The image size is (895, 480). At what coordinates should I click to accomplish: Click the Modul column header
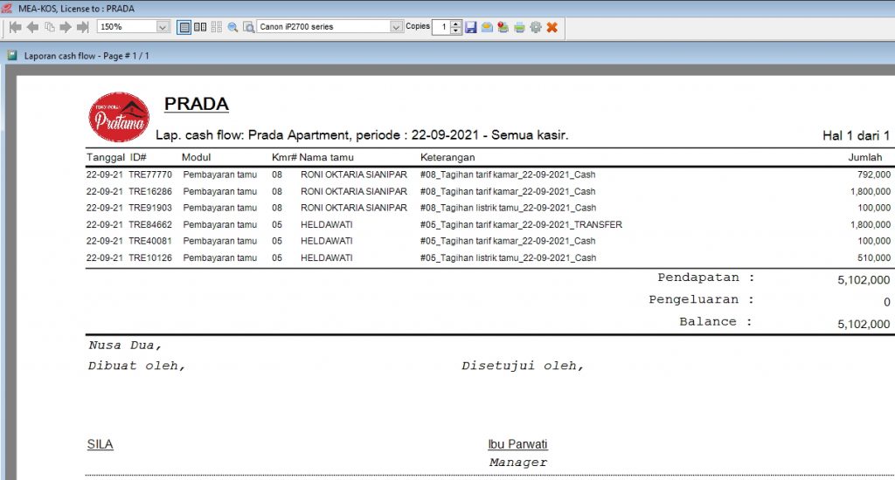pyautogui.click(x=197, y=157)
